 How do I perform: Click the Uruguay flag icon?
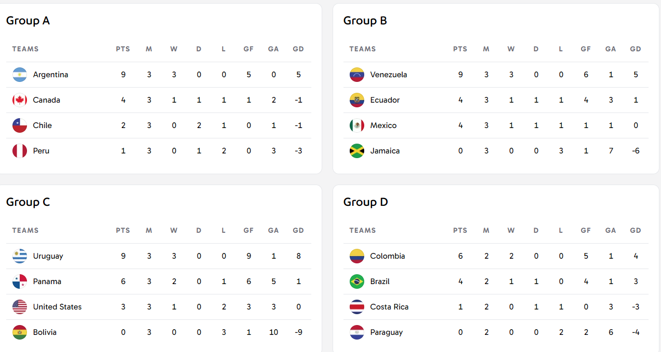tap(20, 256)
